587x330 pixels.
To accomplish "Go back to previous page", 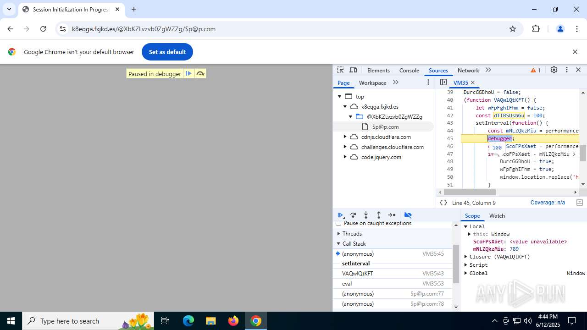I will click(x=10, y=29).
